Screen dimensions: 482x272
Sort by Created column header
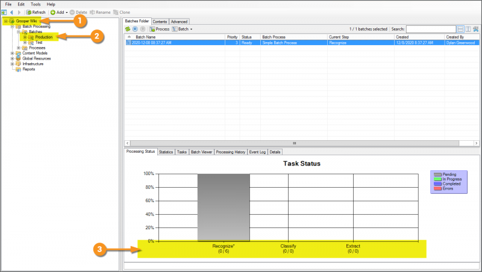[x=419, y=37]
